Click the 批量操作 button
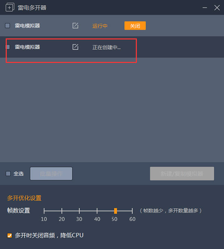 [51, 174]
